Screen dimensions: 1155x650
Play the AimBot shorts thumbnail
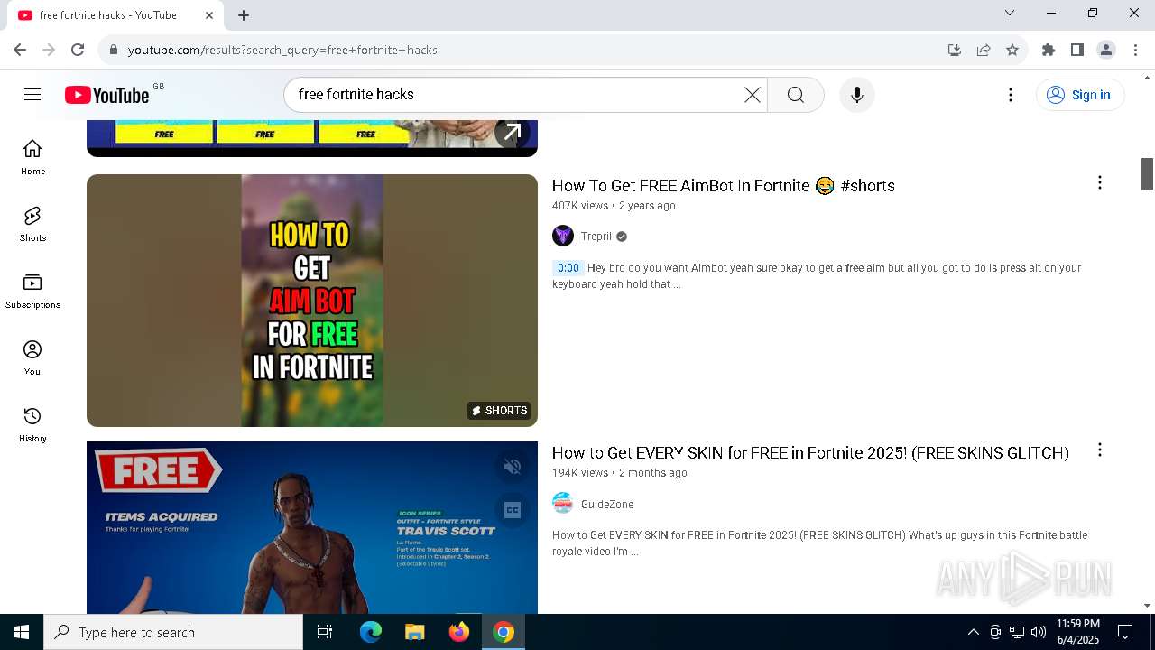pos(312,301)
